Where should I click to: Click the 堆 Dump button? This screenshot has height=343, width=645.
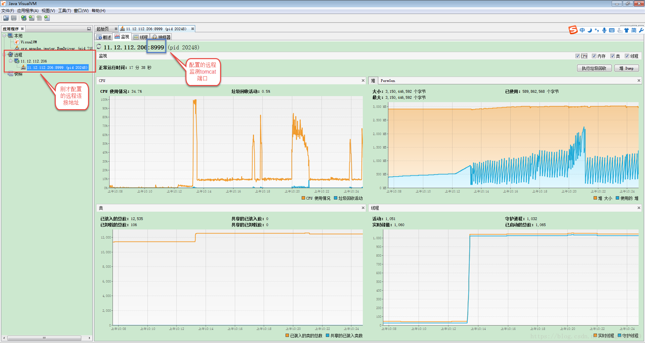[627, 68]
